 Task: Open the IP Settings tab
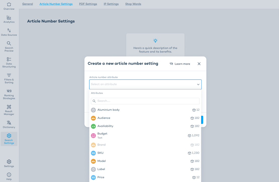tap(111, 4)
